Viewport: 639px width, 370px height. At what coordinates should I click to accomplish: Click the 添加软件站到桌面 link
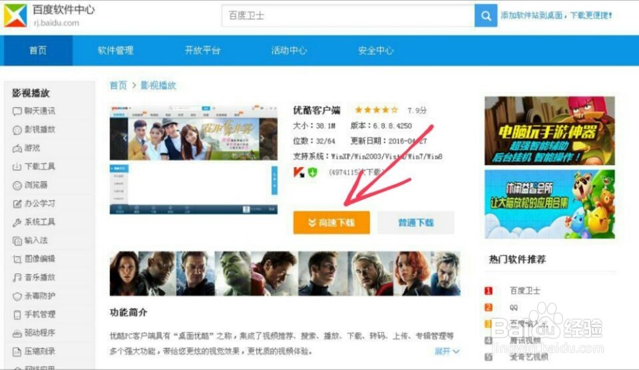click(x=556, y=15)
